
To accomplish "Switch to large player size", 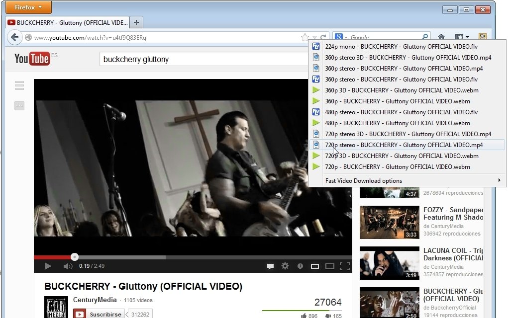I will point(330,266).
